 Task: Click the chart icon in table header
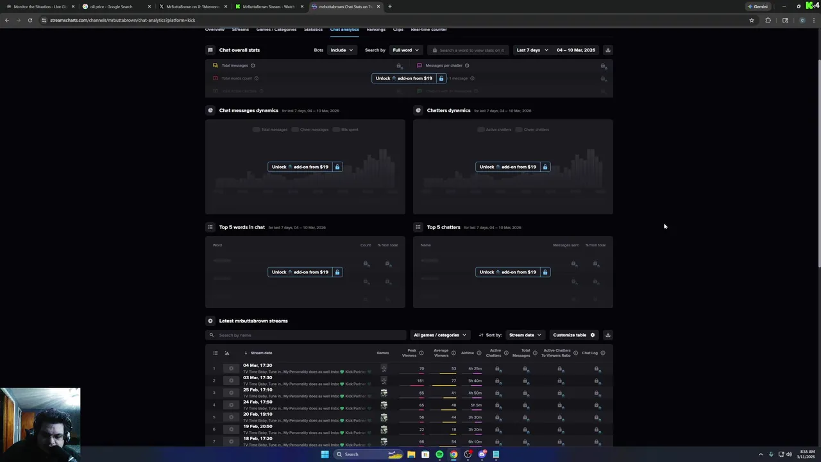[226, 353]
